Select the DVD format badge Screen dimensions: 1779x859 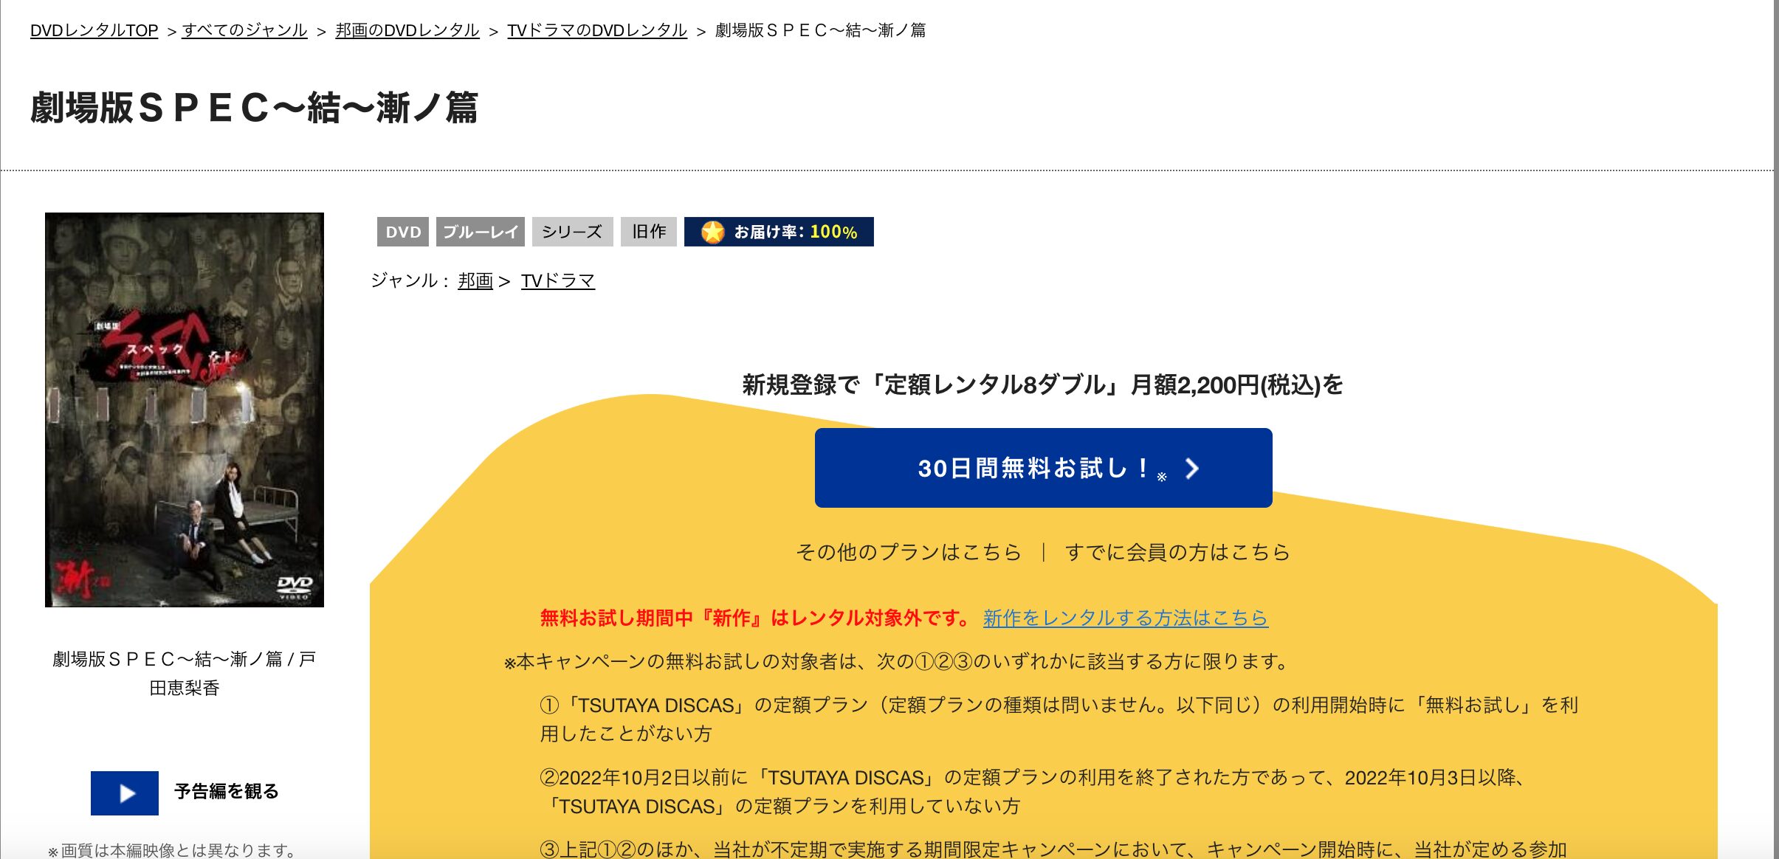pos(402,232)
